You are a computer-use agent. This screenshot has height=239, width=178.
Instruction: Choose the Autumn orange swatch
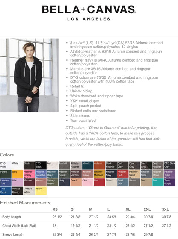click(x=99, y=165)
